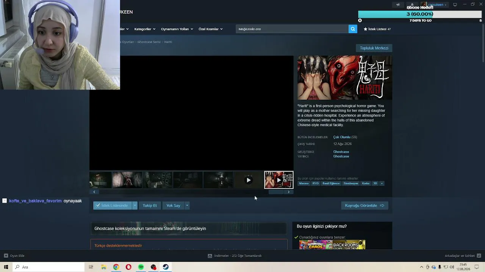Open the Ghostcase developer link
485x272 pixels.
point(341,152)
